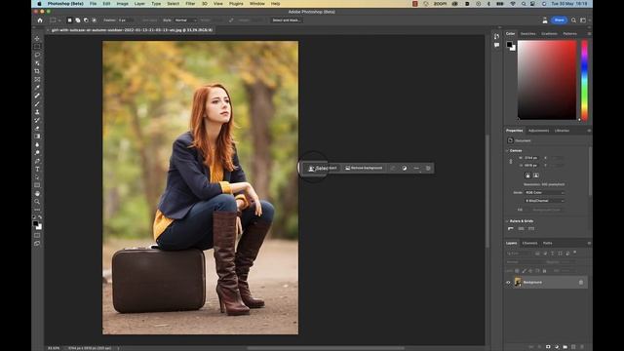This screenshot has width=624, height=351.
Task: Select the Rectangular Marquee tool in toolbar
Action: pyautogui.click(x=37, y=47)
